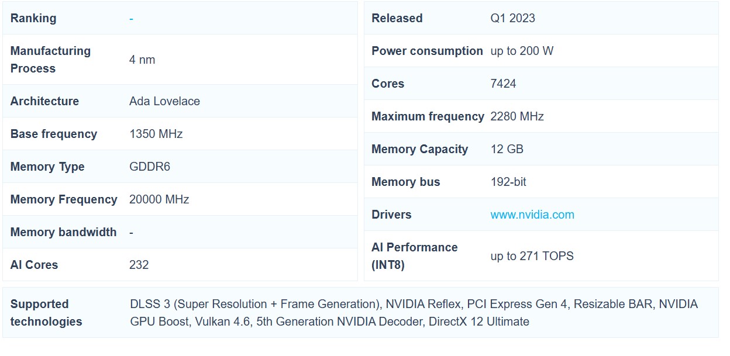Click the Manufacturing Process label
730x356 pixels.
pyautogui.click(x=50, y=60)
